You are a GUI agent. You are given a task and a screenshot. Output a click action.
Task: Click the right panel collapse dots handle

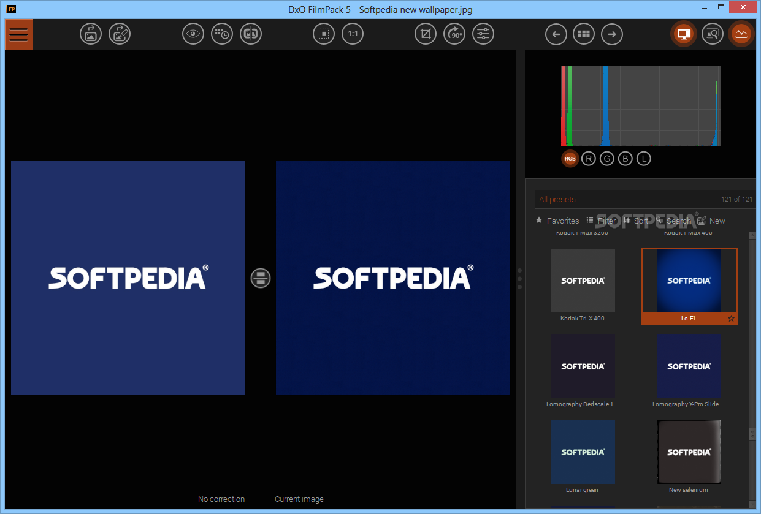pyautogui.click(x=520, y=278)
